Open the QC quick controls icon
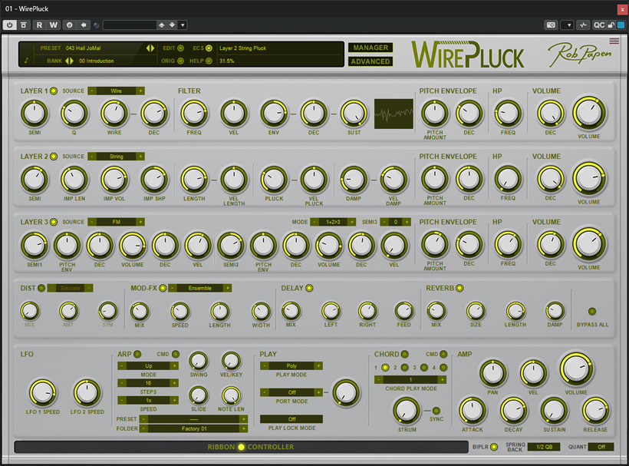This screenshot has height=466, width=629. 599,25
